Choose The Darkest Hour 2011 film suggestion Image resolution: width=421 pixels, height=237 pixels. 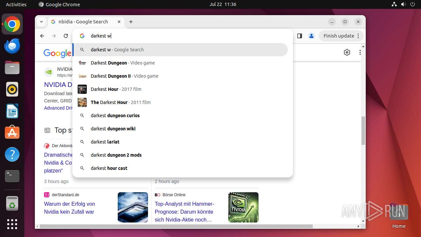click(180, 102)
